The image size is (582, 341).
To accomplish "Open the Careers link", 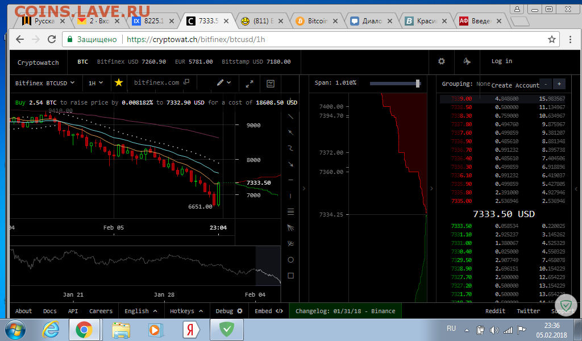I will [101, 311].
